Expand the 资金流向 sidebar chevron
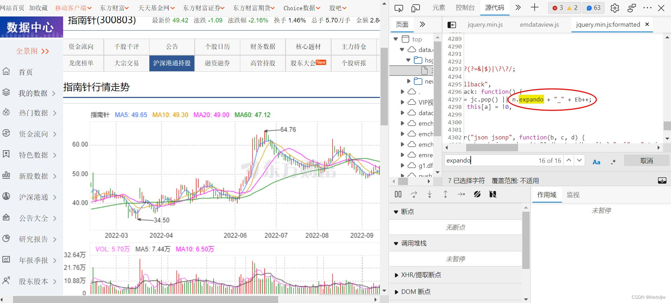 pyautogui.click(x=54, y=134)
